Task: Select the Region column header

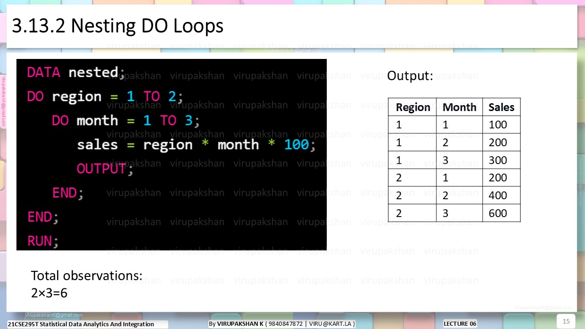Action: tap(412, 107)
